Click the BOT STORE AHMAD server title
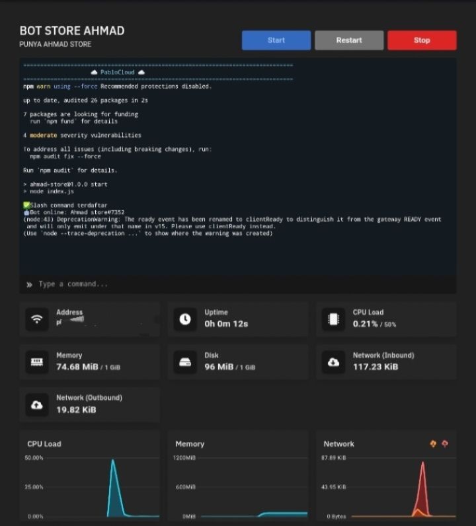 71,31
